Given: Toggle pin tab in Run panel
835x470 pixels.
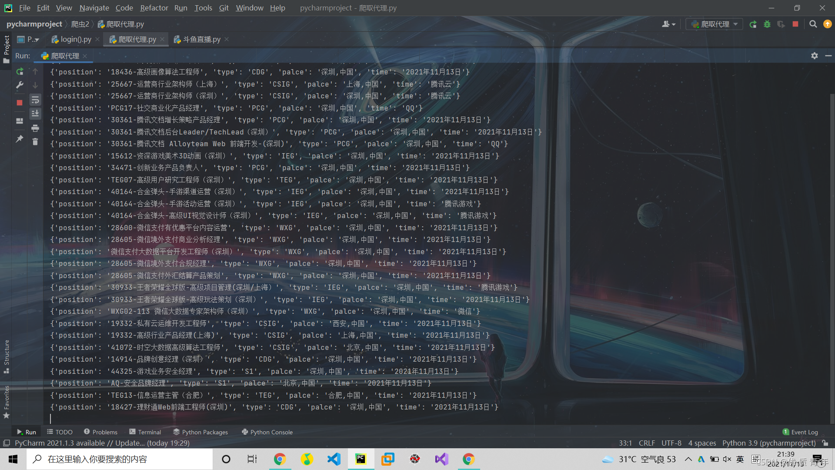Looking at the screenshot, I should coord(20,139).
